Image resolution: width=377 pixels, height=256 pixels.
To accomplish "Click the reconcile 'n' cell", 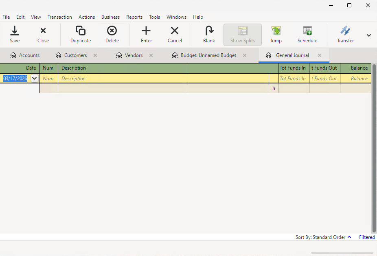I will (274, 88).
